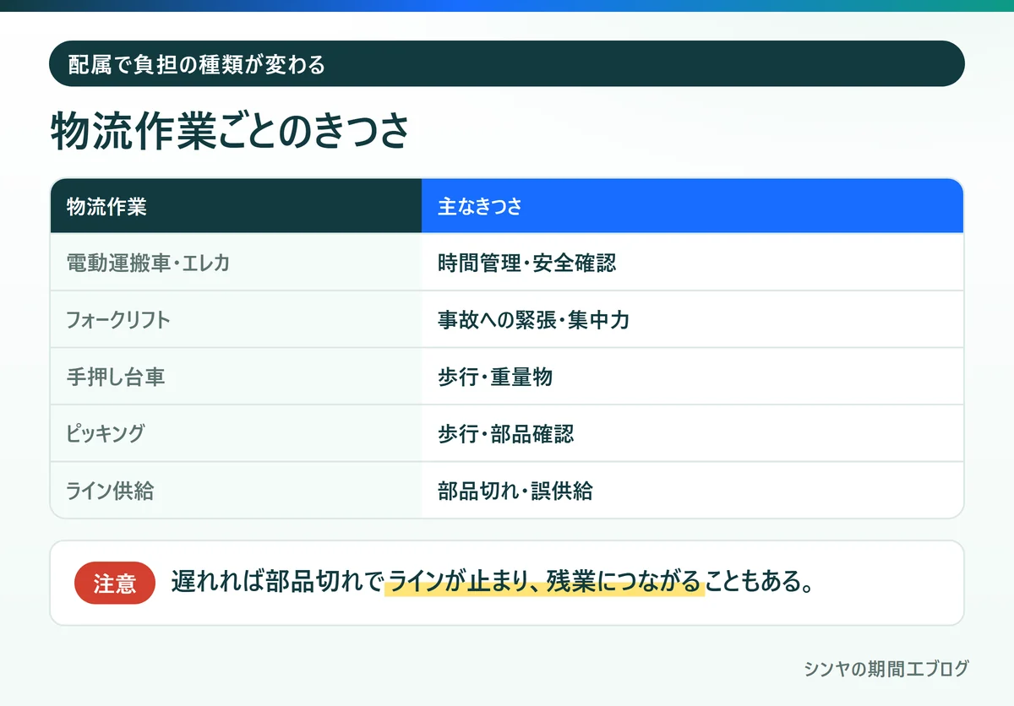The height and width of the screenshot is (706, 1014).
Task: Select the cell 手押し台車
Action: click(x=236, y=377)
